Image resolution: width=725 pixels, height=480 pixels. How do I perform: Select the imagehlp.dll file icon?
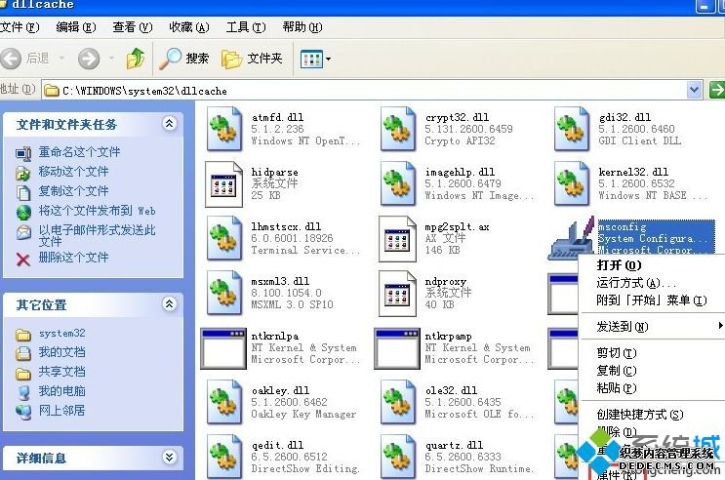[398, 183]
